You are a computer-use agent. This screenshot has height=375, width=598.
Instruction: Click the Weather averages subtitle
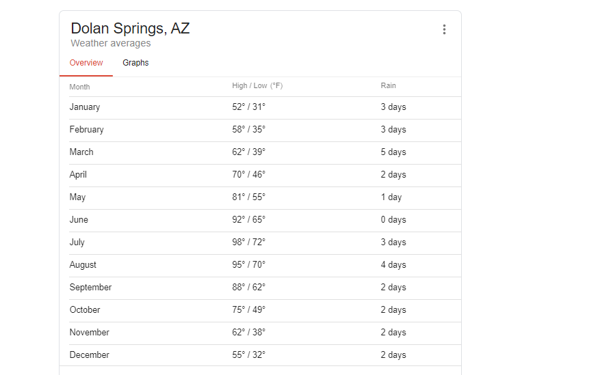click(111, 44)
